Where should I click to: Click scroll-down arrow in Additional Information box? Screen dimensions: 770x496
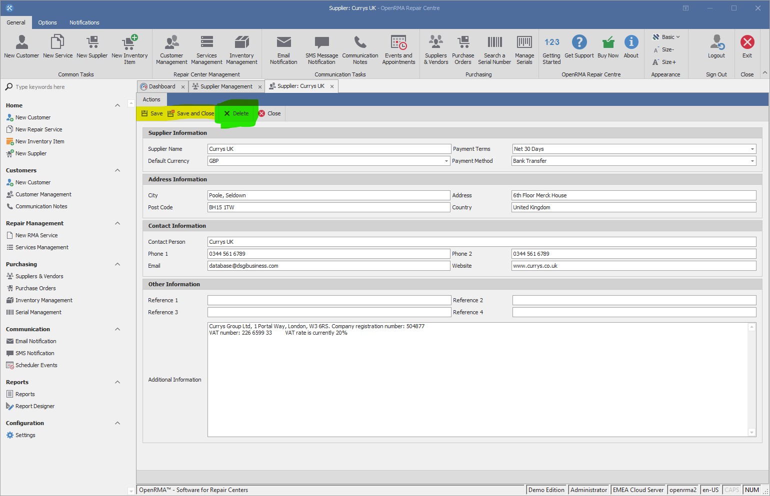click(752, 433)
